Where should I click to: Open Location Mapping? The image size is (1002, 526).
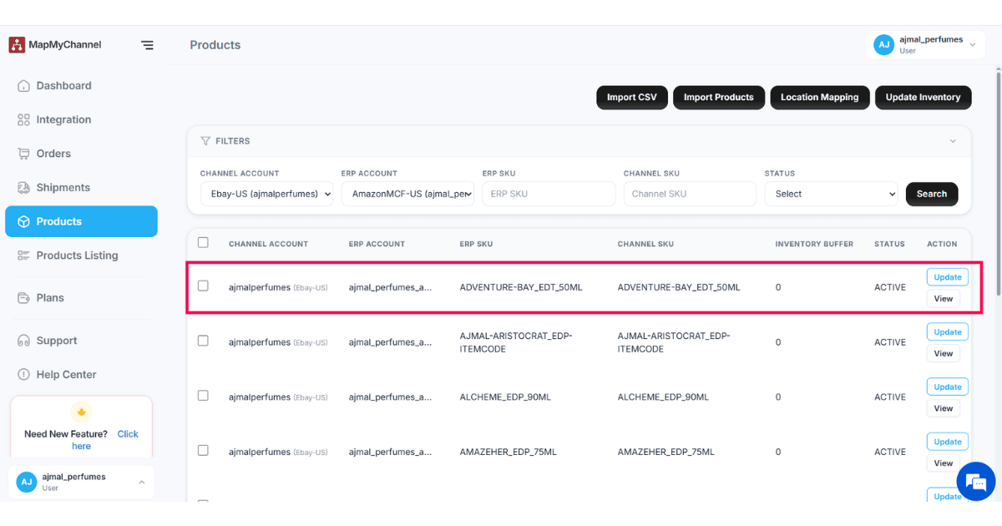pyautogui.click(x=820, y=98)
